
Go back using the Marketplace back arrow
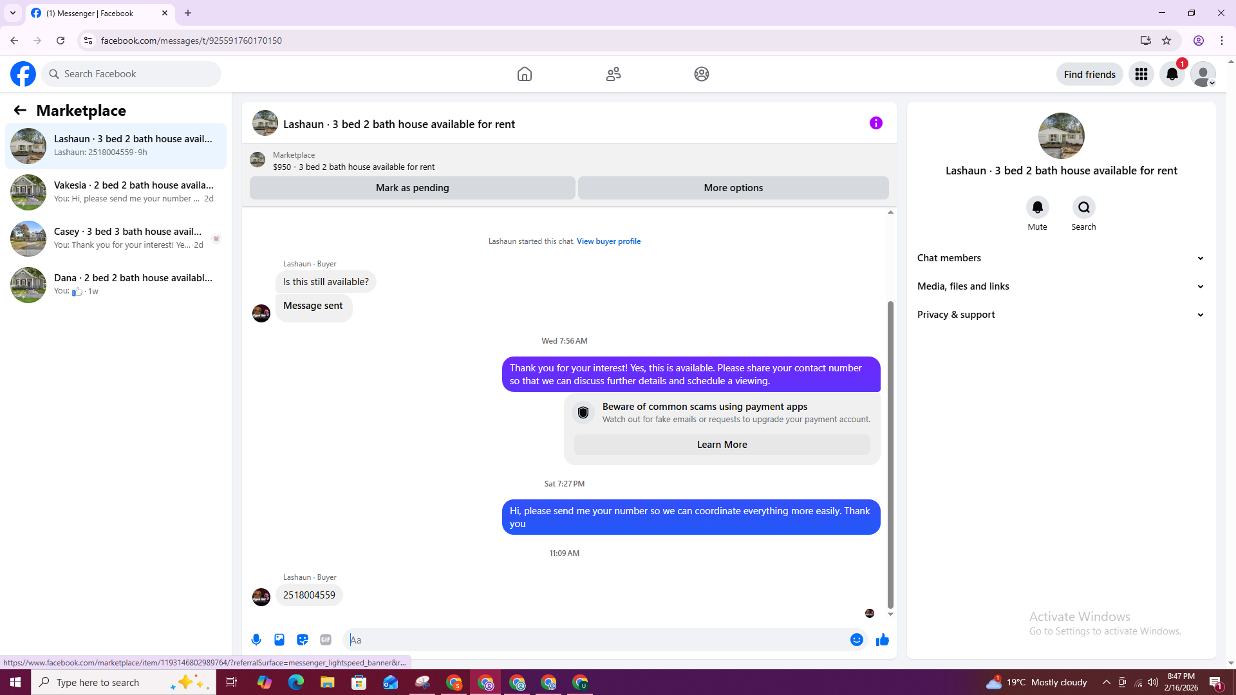click(20, 110)
